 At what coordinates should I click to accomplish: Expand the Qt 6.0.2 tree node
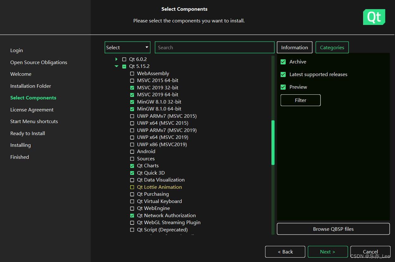click(x=117, y=59)
